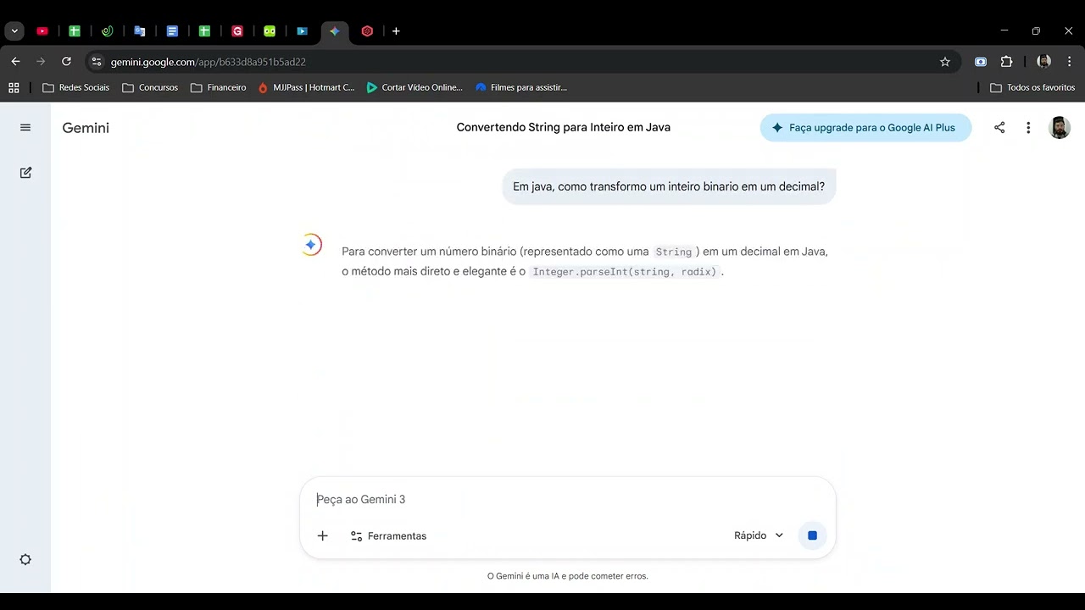Switch to the green spiral icon tab
Image resolution: width=1085 pixels, height=610 pixels.
click(107, 31)
